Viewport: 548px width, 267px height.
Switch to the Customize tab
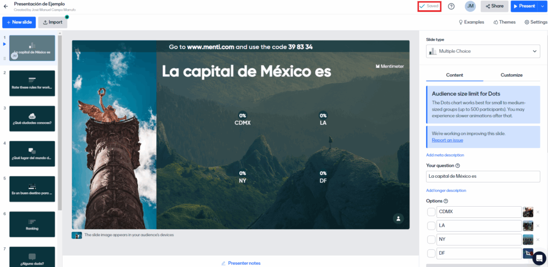(x=511, y=75)
